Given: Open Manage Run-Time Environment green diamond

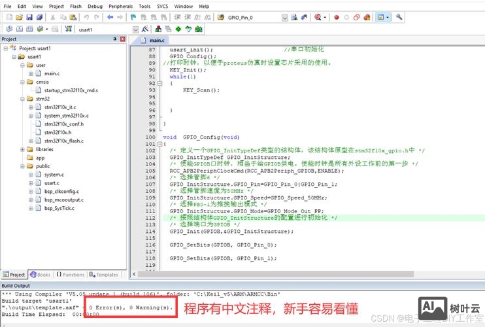Looking at the screenshot, I should [178, 29].
